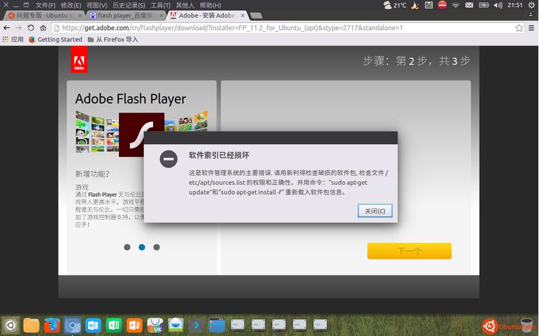
Task: Launch WPS Writer from the dock
Action: click(x=93, y=325)
